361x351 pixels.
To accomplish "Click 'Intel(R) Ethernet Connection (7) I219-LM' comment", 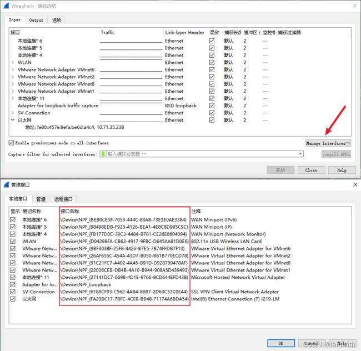I will [235, 299].
